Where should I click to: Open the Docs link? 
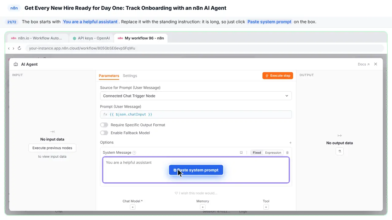pyautogui.click(x=364, y=64)
